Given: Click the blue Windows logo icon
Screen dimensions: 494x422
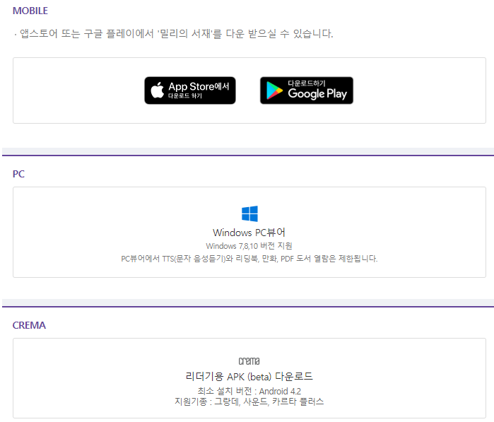Looking at the screenshot, I should (x=249, y=213).
